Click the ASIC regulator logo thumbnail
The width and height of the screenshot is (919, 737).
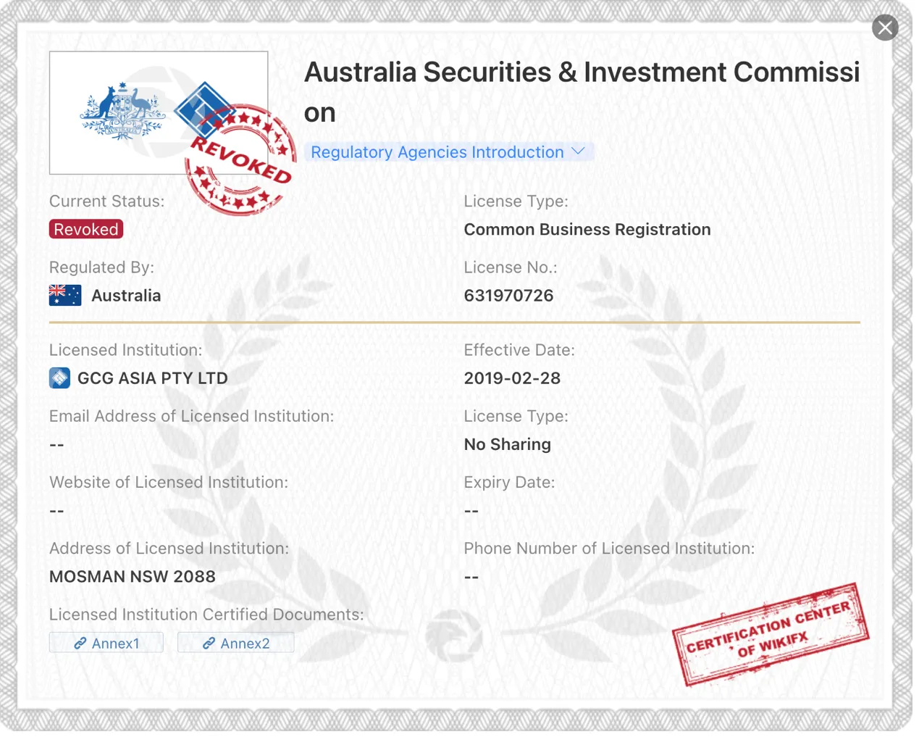[159, 113]
